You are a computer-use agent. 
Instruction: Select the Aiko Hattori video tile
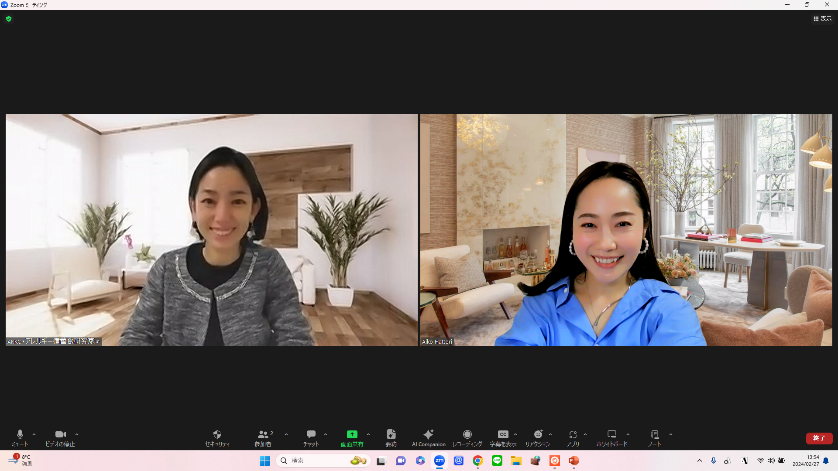626,230
